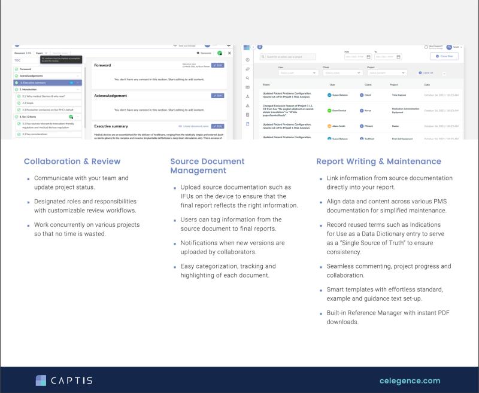Open the hierarchy tree icon in sidebar

[247, 96]
